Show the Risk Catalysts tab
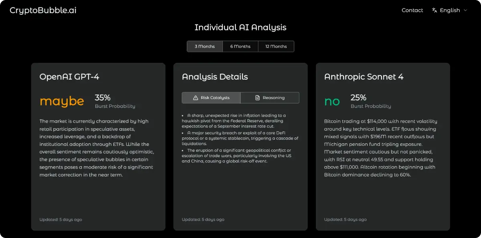The width and height of the screenshot is (481, 238). point(211,98)
